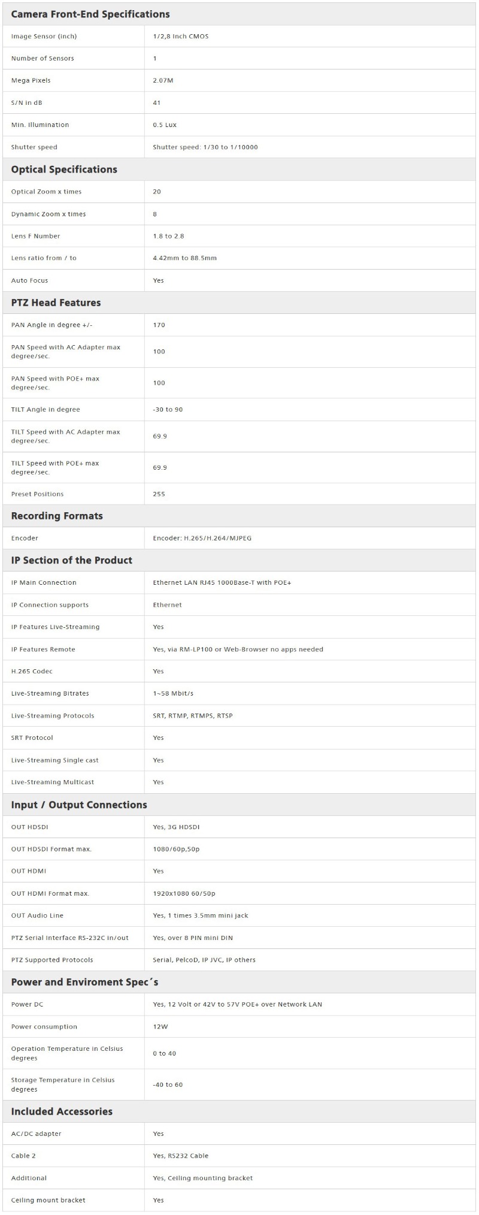The image size is (479, 1215).
Task: Click the TILT Angle in degree label
Action: [x=46, y=410]
